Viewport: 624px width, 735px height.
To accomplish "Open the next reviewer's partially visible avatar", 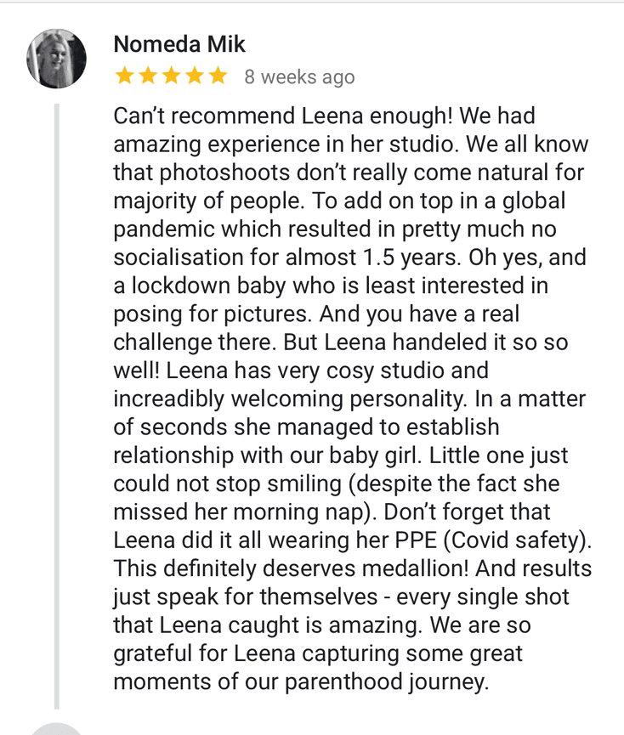I will [x=57, y=729].
